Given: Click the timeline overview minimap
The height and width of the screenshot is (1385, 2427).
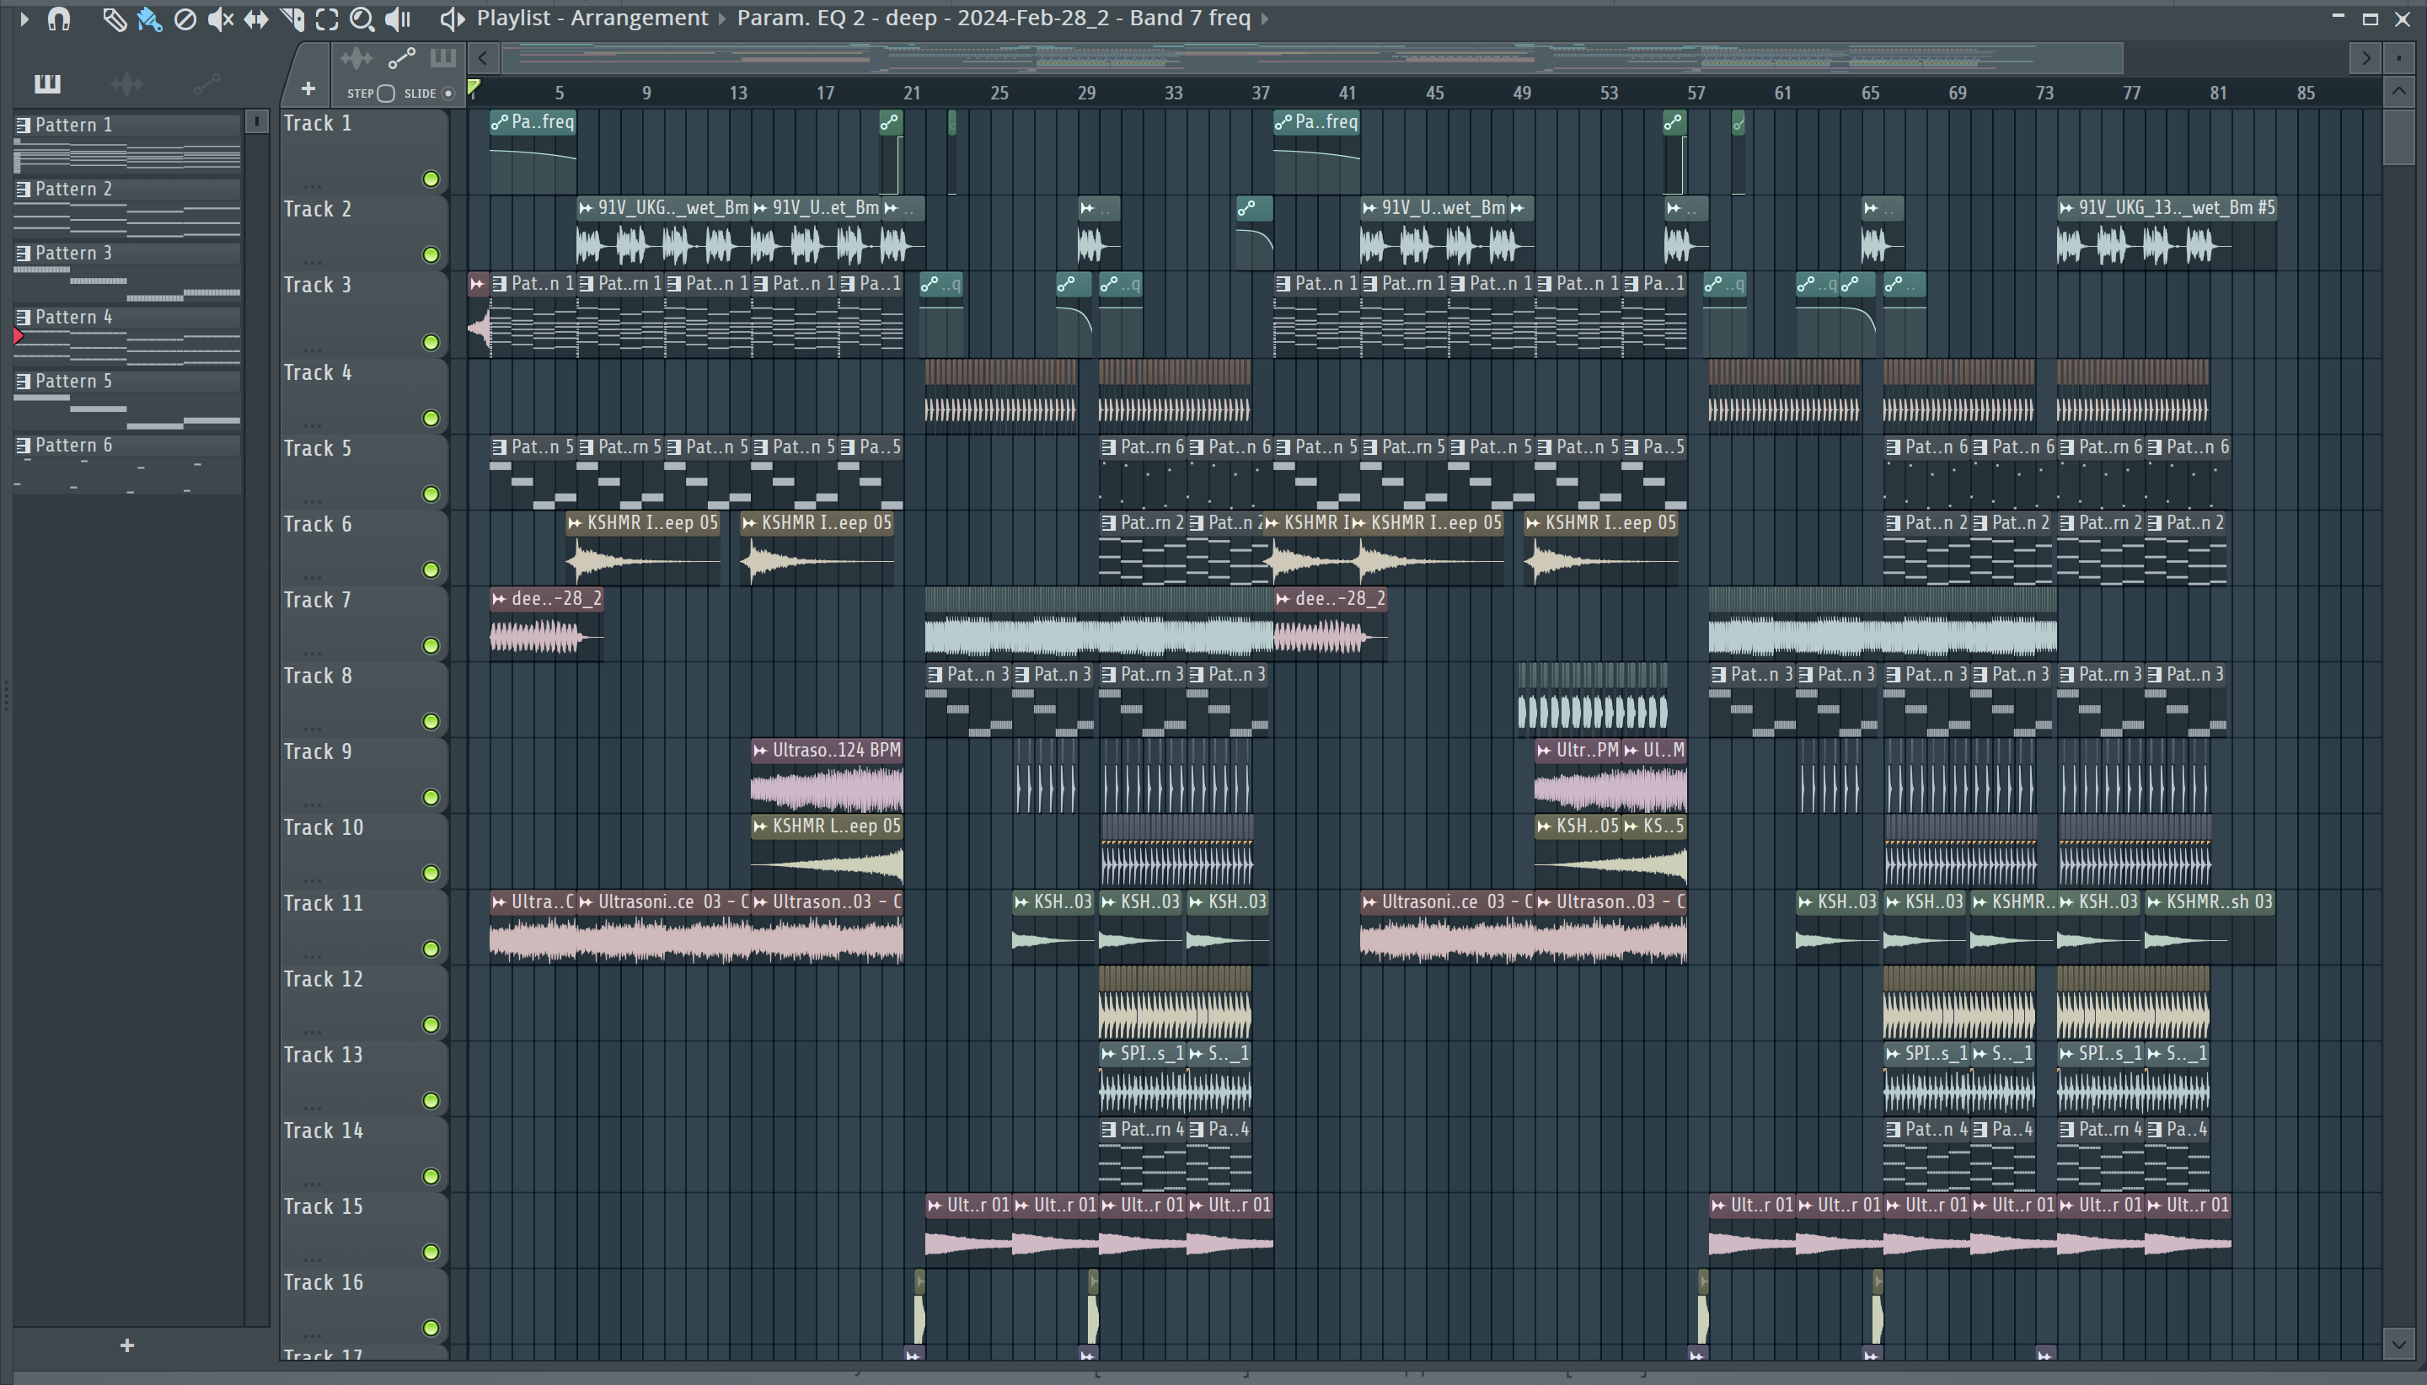Looking at the screenshot, I should point(1312,58).
